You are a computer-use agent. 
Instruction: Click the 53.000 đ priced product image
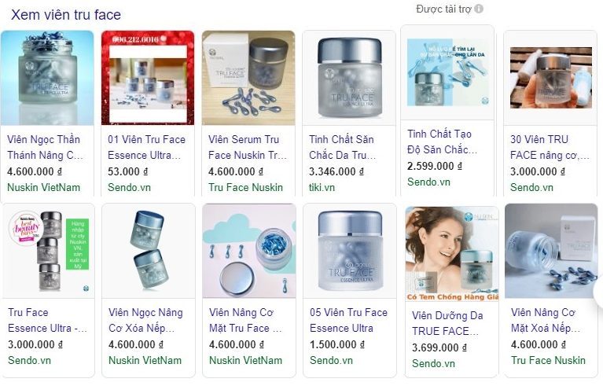[x=148, y=78]
